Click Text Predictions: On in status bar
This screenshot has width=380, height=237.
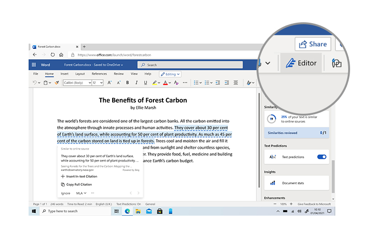point(128,204)
